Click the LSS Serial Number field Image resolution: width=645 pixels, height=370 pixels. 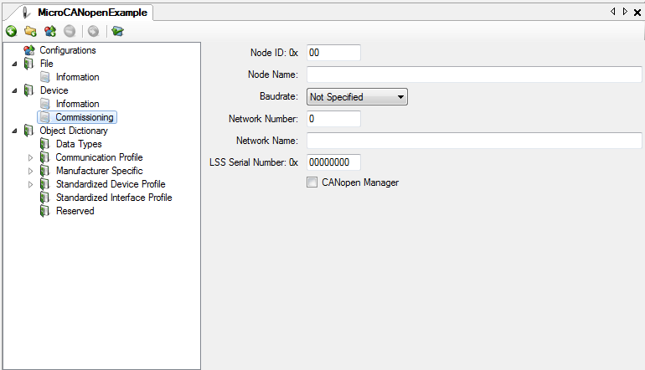pos(333,162)
